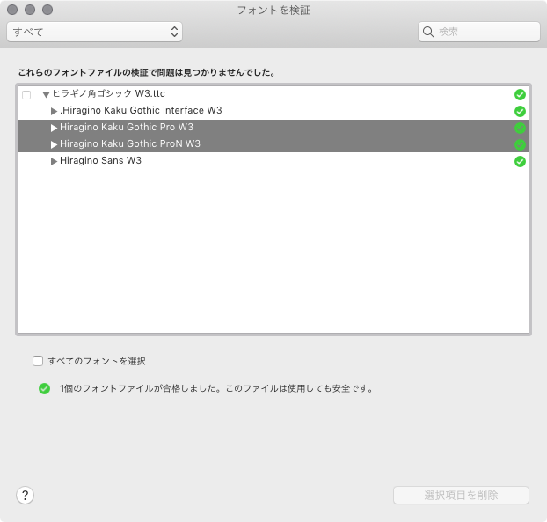
Task: Expand Hiragino Kaku Gothic Pro W3 triangle
Action: (x=54, y=128)
